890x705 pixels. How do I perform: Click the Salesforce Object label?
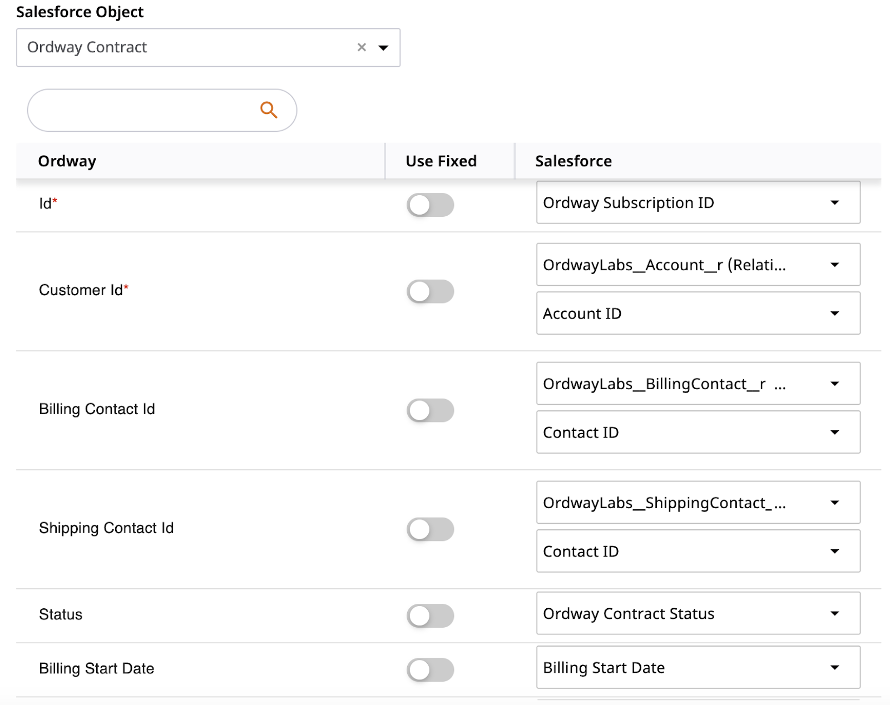point(80,12)
